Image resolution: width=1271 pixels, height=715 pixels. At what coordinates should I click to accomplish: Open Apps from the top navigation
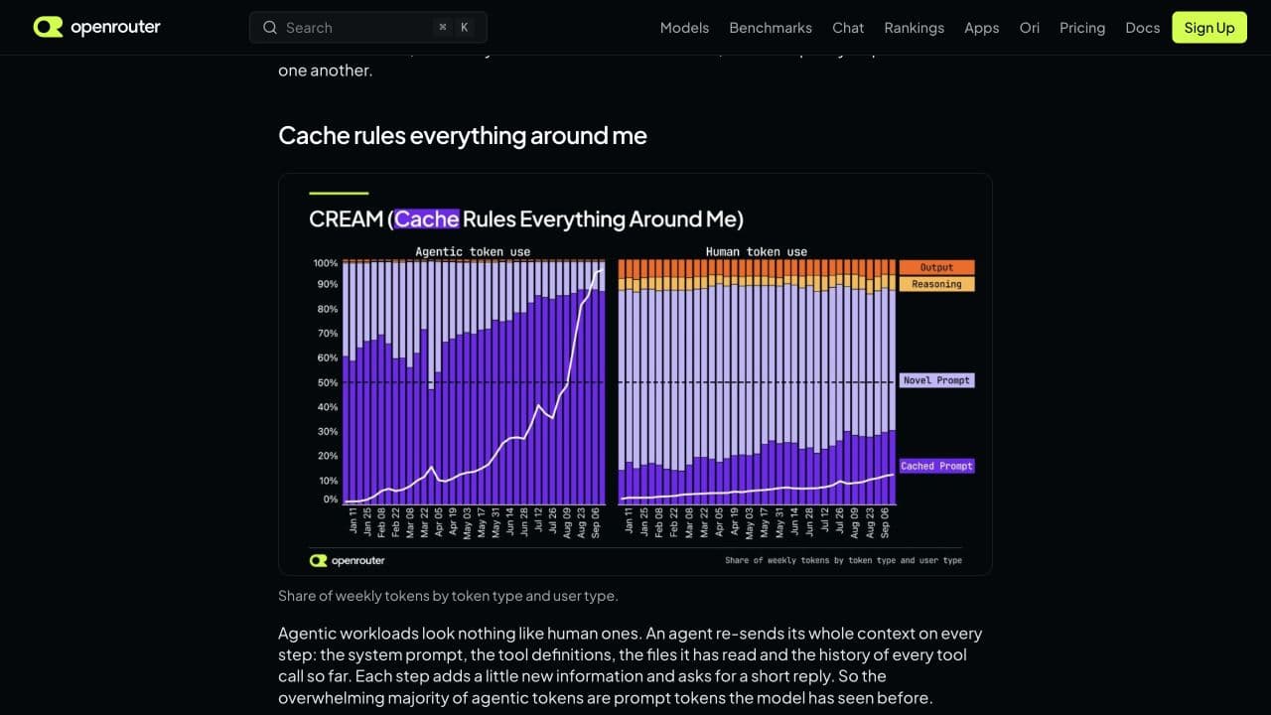982,28
